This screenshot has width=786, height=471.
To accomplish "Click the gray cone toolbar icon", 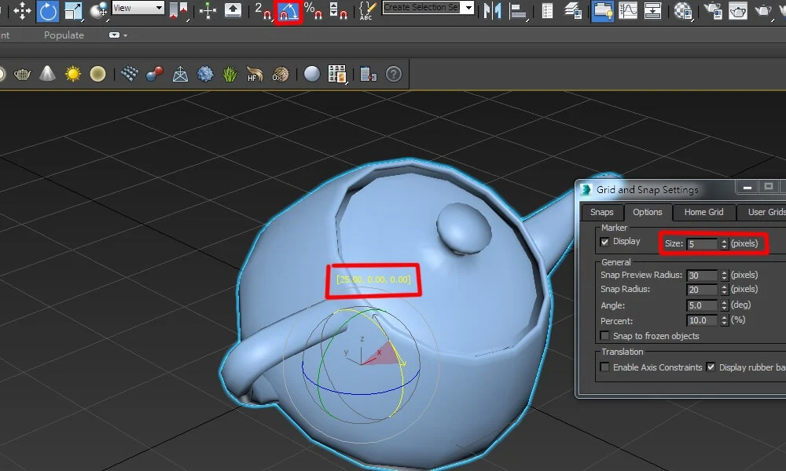I will point(48,74).
